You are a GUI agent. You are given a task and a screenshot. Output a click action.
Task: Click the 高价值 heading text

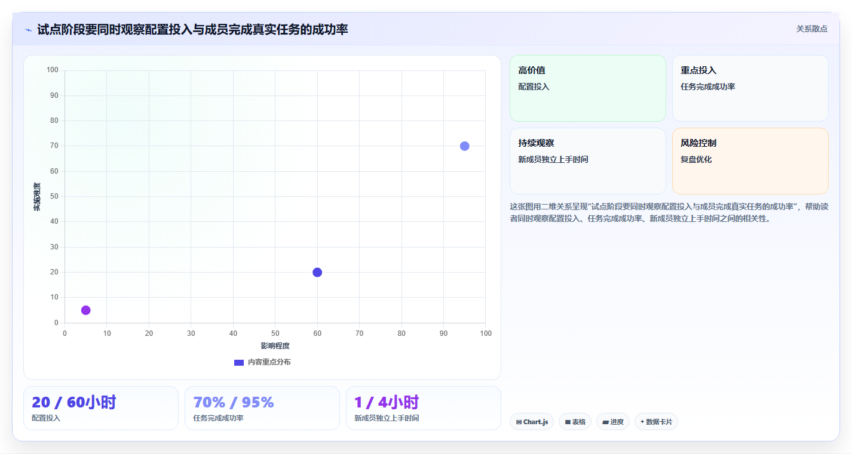coord(532,70)
